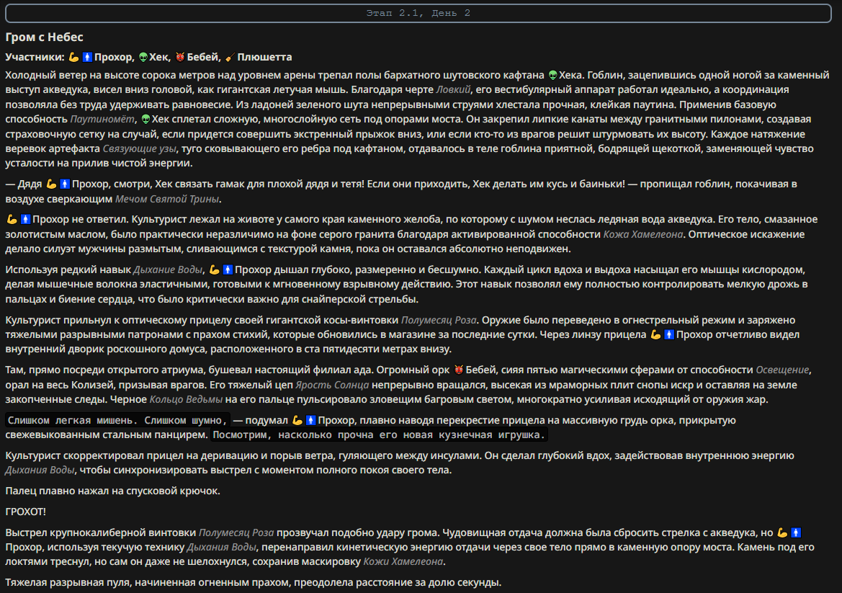Click italic 'Полумесяц Роза' after 'косы-винтовки'
This screenshot has height=593, width=842.
(x=439, y=320)
